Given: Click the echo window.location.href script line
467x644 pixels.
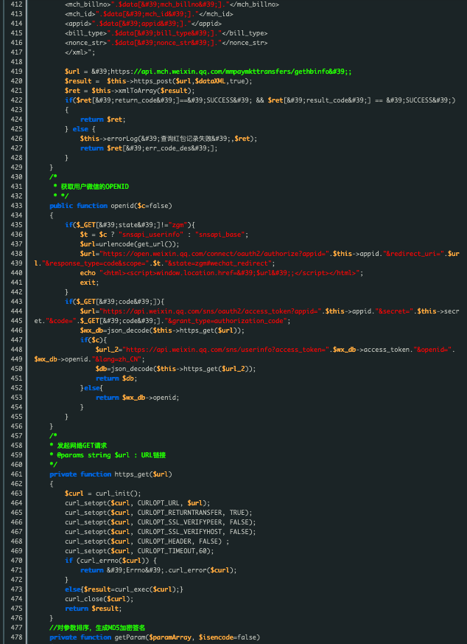Looking at the screenshot, I should [222, 273].
